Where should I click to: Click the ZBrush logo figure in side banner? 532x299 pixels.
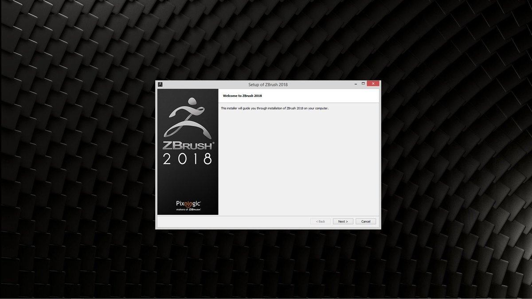tap(188, 117)
